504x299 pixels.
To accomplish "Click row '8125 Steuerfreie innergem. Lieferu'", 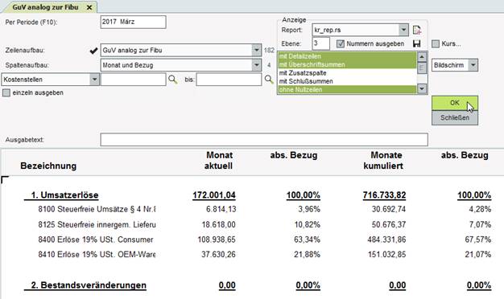I will click(x=97, y=224).
